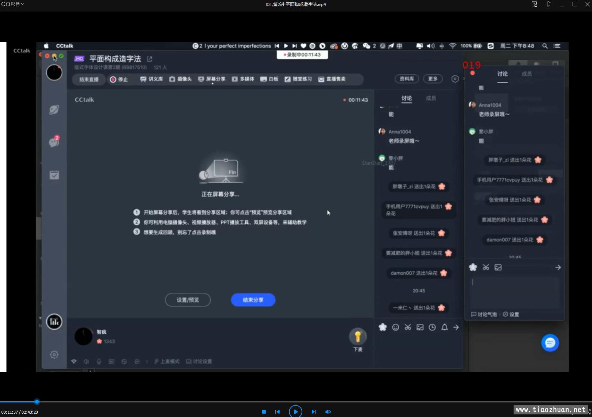Toggle the speaker icon in bottom bar

[86, 361]
